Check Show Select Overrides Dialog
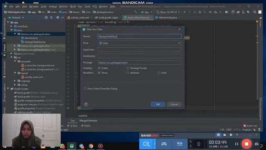 point(85,89)
